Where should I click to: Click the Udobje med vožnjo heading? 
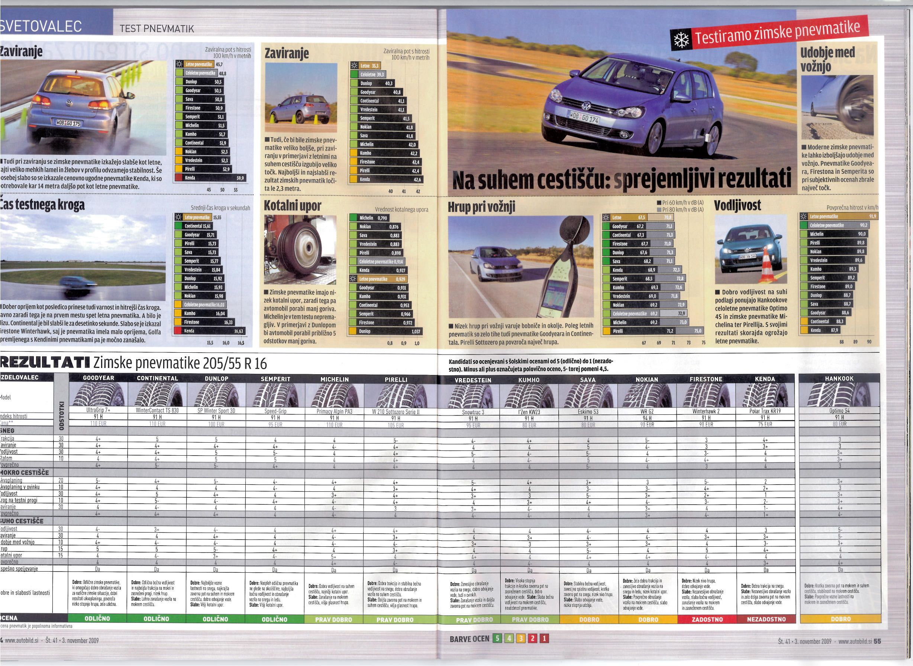(827, 59)
